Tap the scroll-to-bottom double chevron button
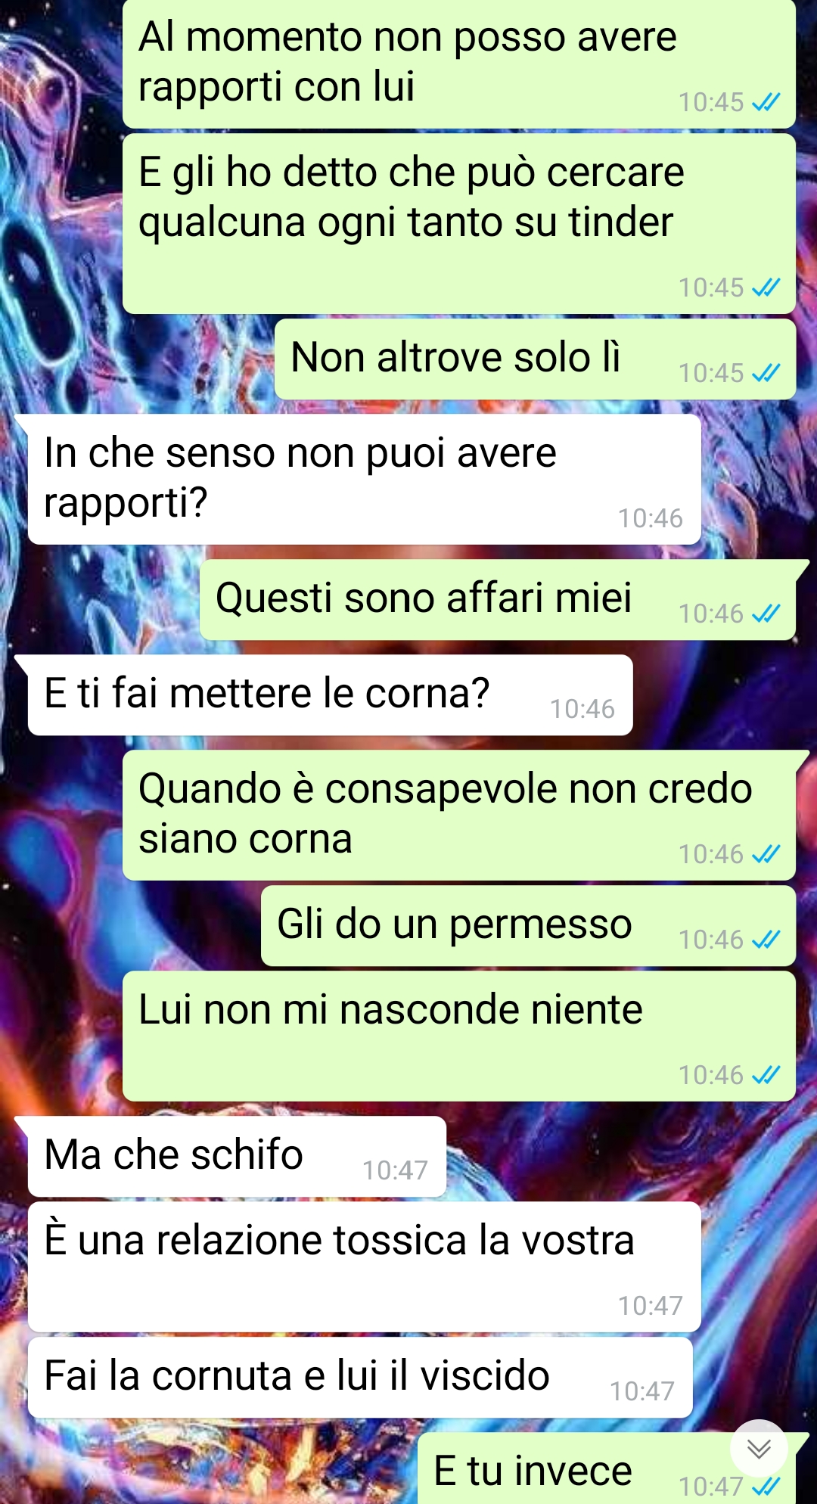The image size is (817, 1504). click(x=759, y=1449)
